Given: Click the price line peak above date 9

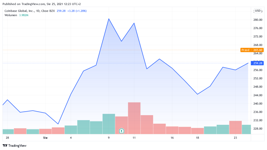Looking at the screenshot, I should click(x=109, y=19).
